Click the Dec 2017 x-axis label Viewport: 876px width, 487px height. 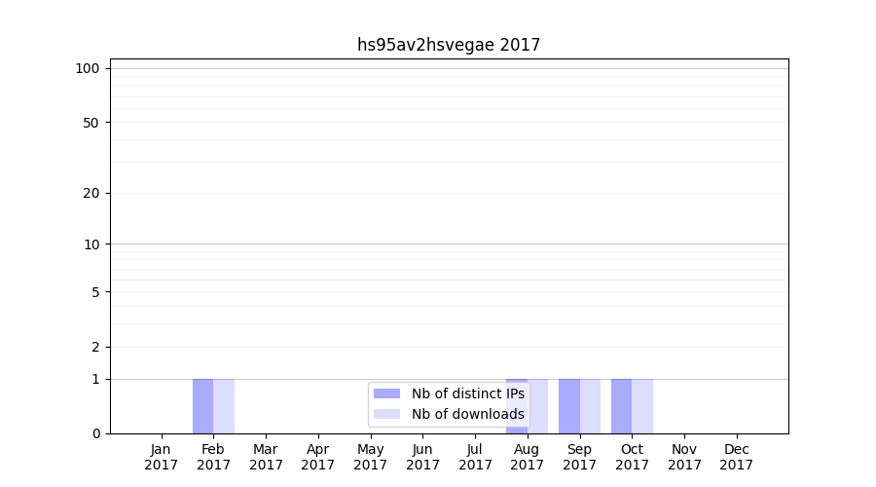coord(737,457)
